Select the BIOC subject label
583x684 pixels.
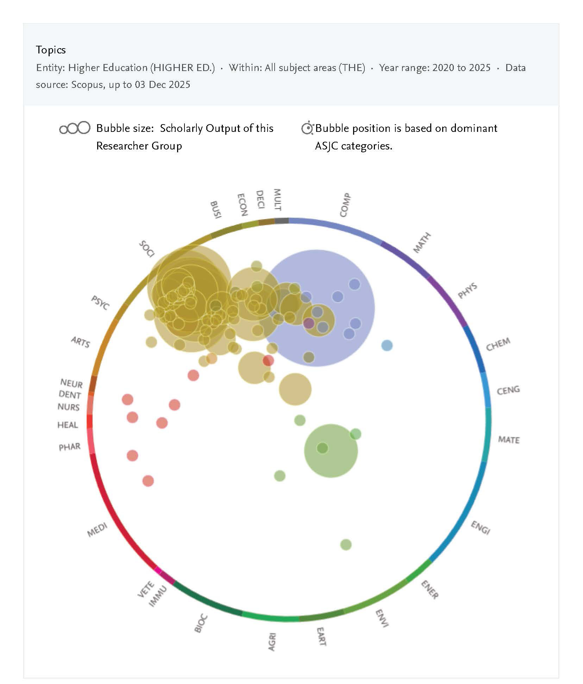tap(201, 624)
